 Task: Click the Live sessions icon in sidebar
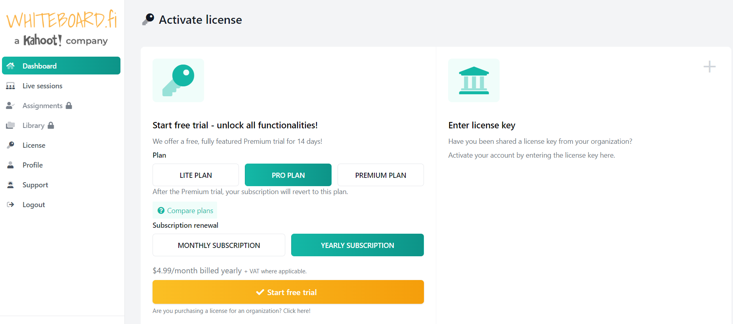pyautogui.click(x=11, y=86)
